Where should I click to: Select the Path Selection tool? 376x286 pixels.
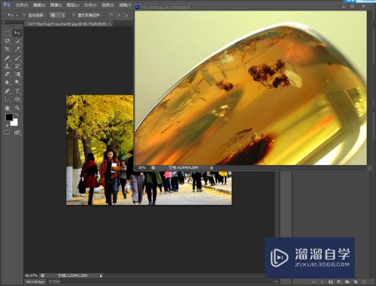click(7, 99)
